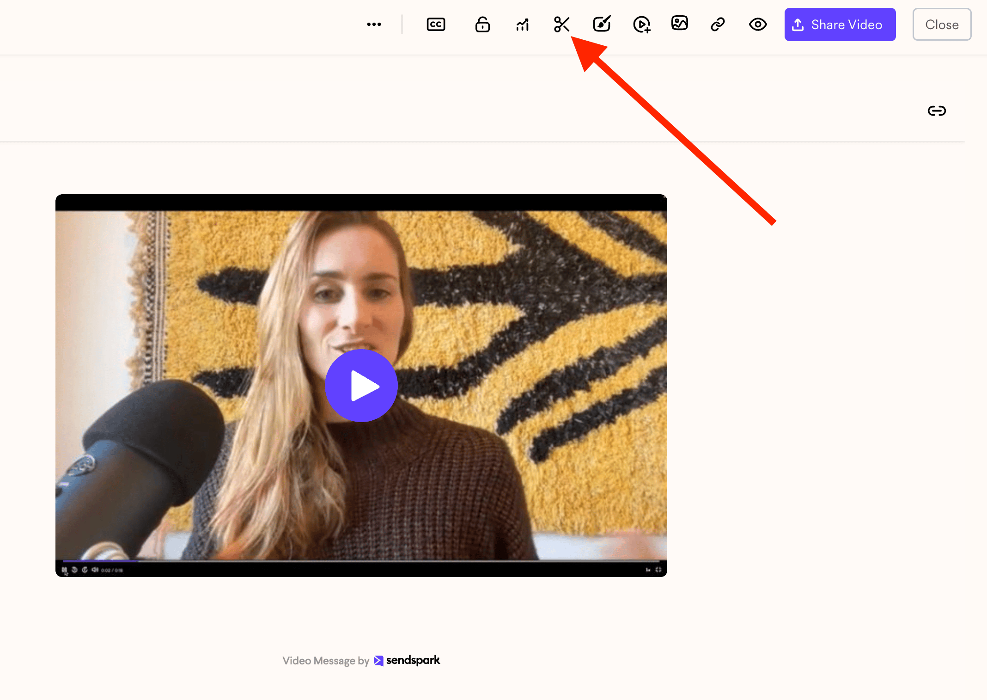The image size is (987, 700).
Task: Click the rewind icon in player controls
Action: pos(74,570)
